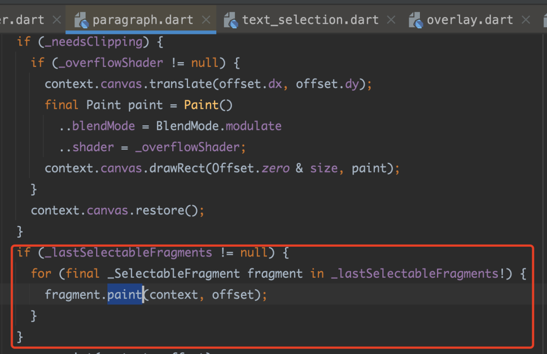Image resolution: width=547 pixels, height=354 pixels.
Task: Click the _SelectableFragment type in for loop
Action: click(174, 274)
